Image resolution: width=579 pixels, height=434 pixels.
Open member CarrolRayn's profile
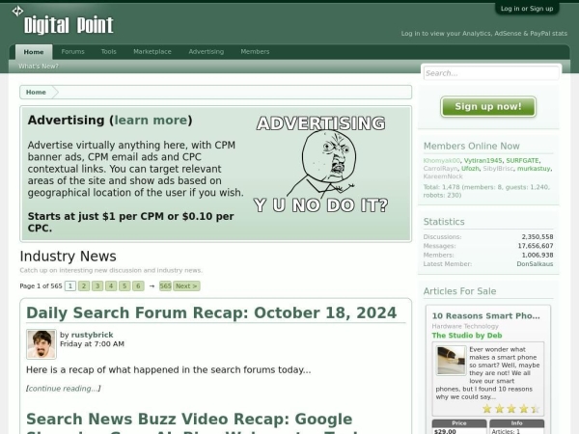click(440, 169)
